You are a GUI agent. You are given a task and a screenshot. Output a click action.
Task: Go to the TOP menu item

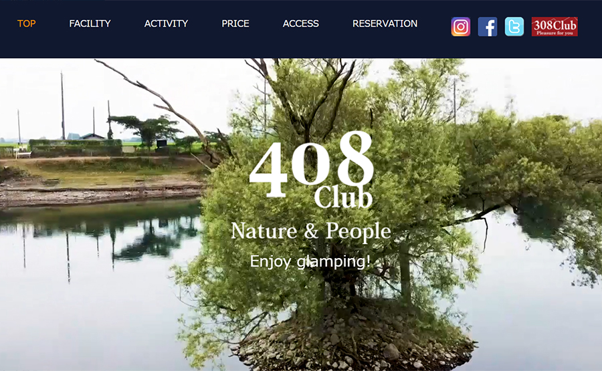coord(27,23)
